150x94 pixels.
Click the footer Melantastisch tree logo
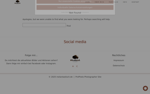click(x=75, y=58)
